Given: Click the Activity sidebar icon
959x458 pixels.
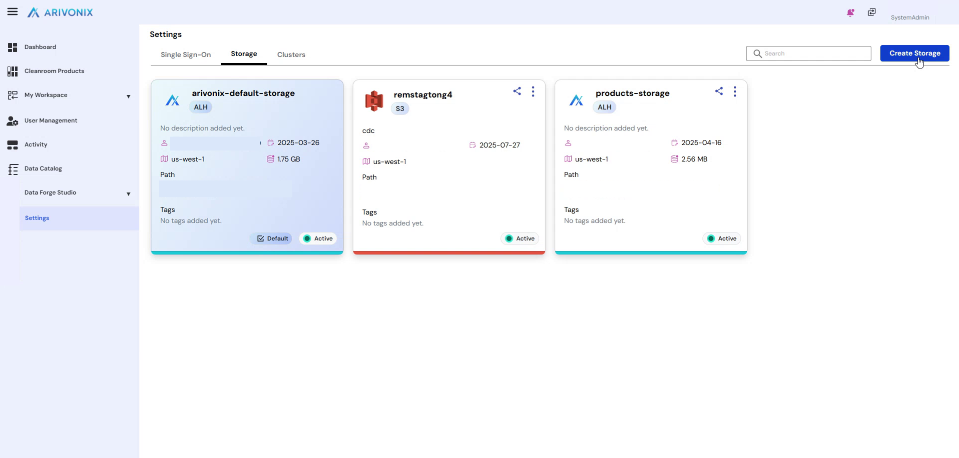Looking at the screenshot, I should (x=13, y=144).
